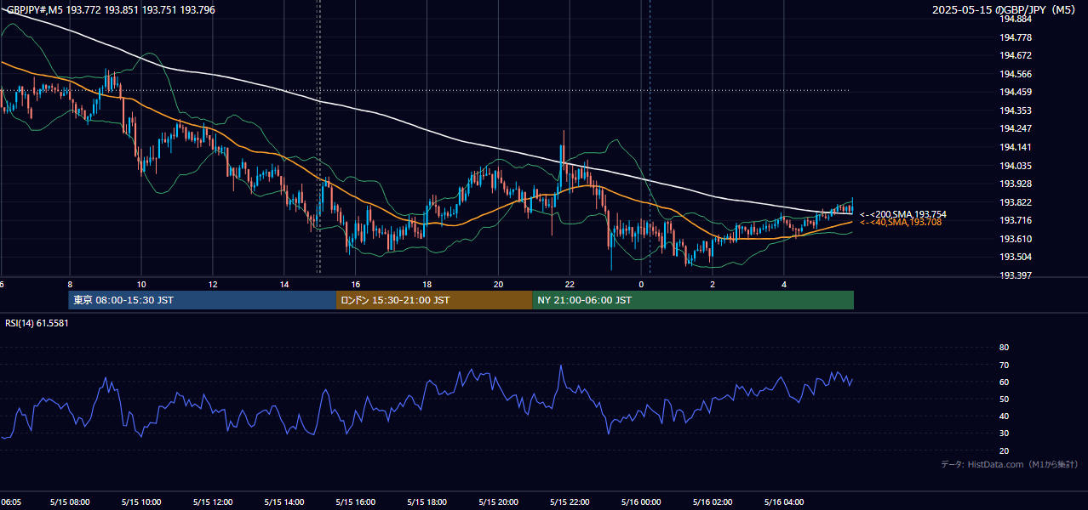The width and height of the screenshot is (1088, 510).
Task: Click the 5/15 22:00 time axis label
Action: 570,502
